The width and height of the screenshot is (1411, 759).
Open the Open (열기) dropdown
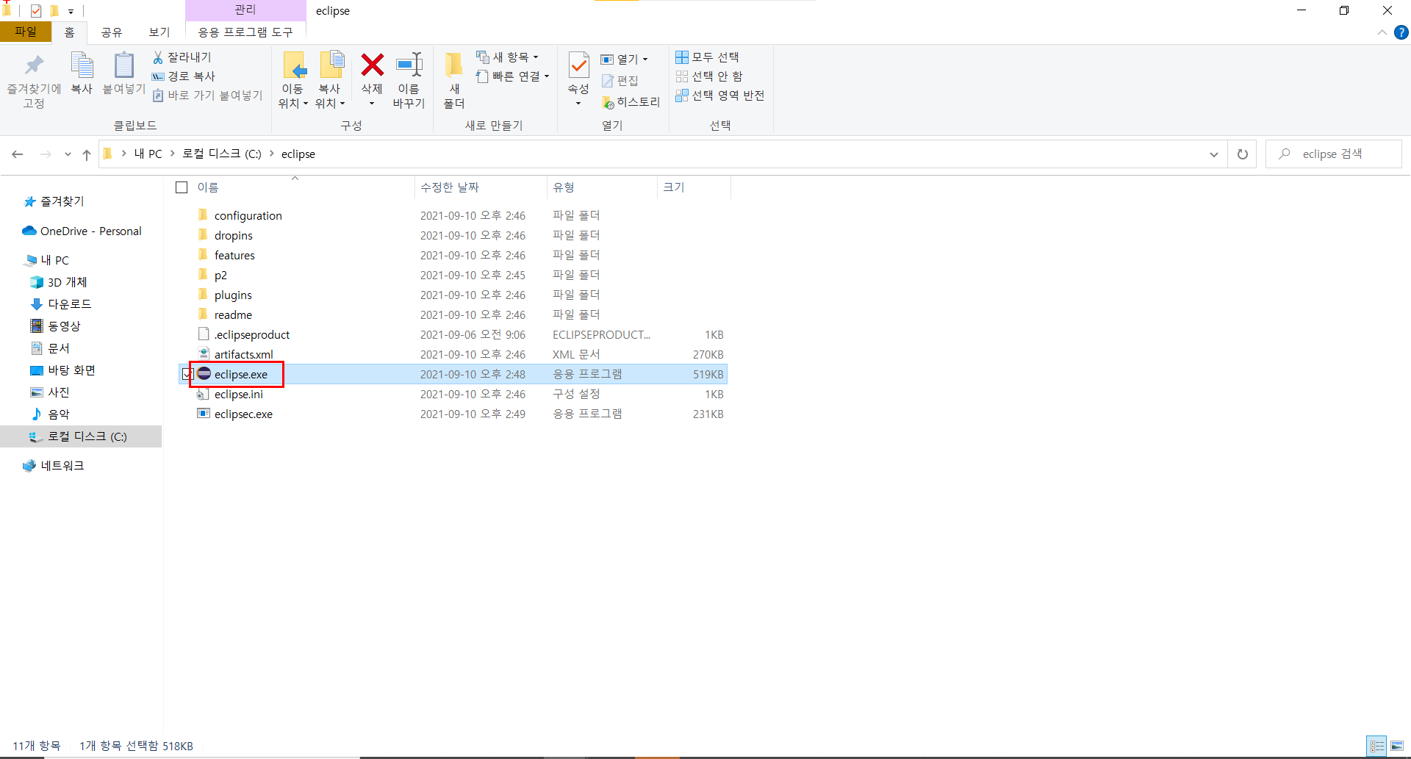(x=624, y=60)
